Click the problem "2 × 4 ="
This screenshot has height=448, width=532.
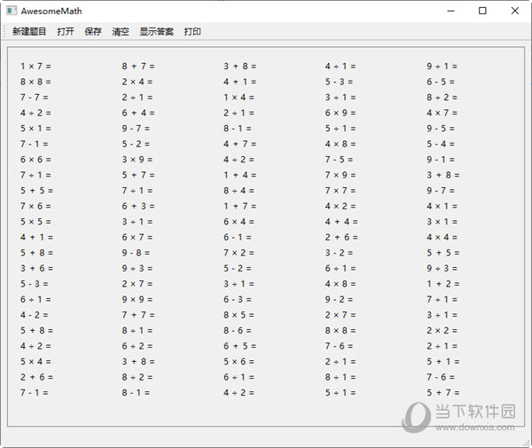click(137, 82)
